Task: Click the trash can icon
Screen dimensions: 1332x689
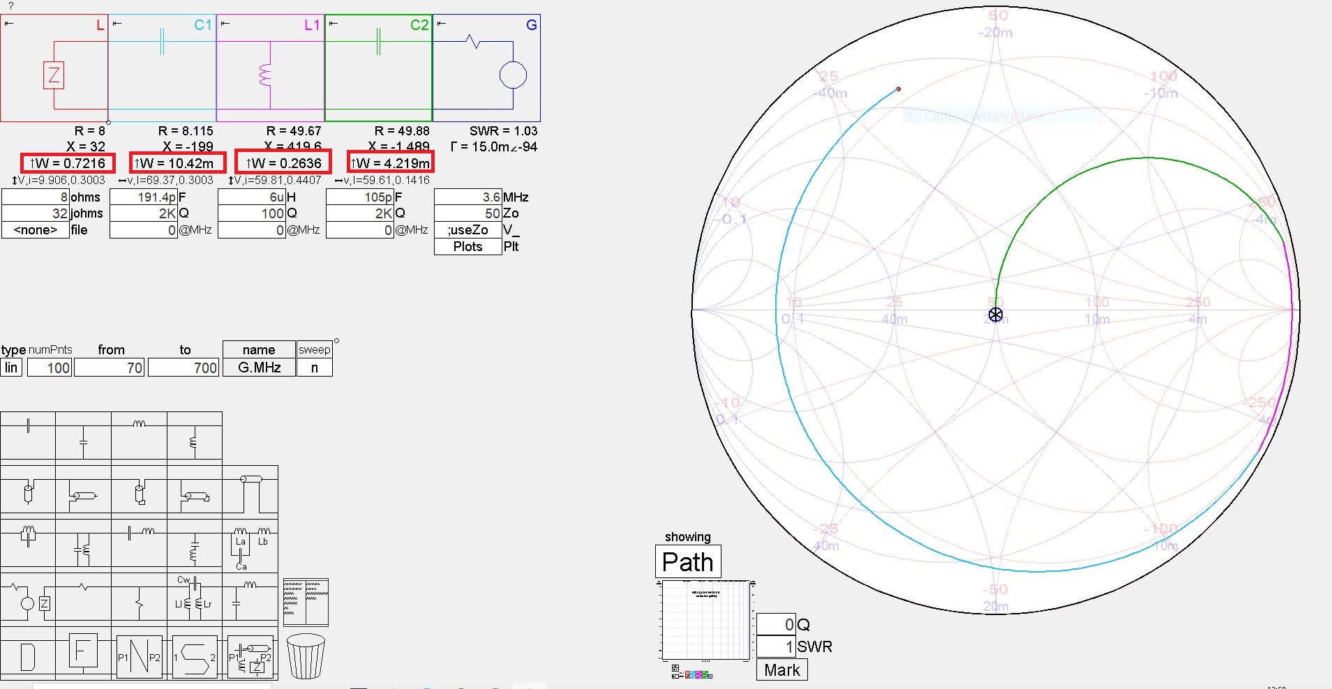Action: click(306, 656)
